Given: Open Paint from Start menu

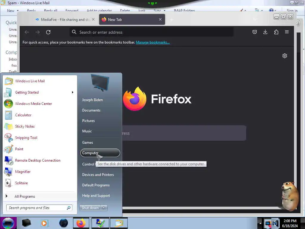Looking at the screenshot, I should point(40,149).
